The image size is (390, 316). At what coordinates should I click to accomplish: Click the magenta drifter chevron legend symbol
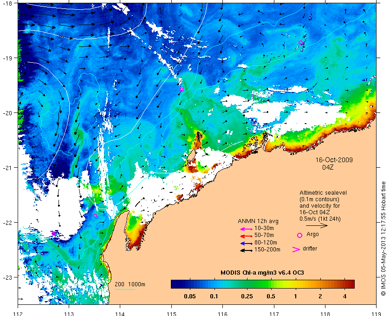click(296, 250)
